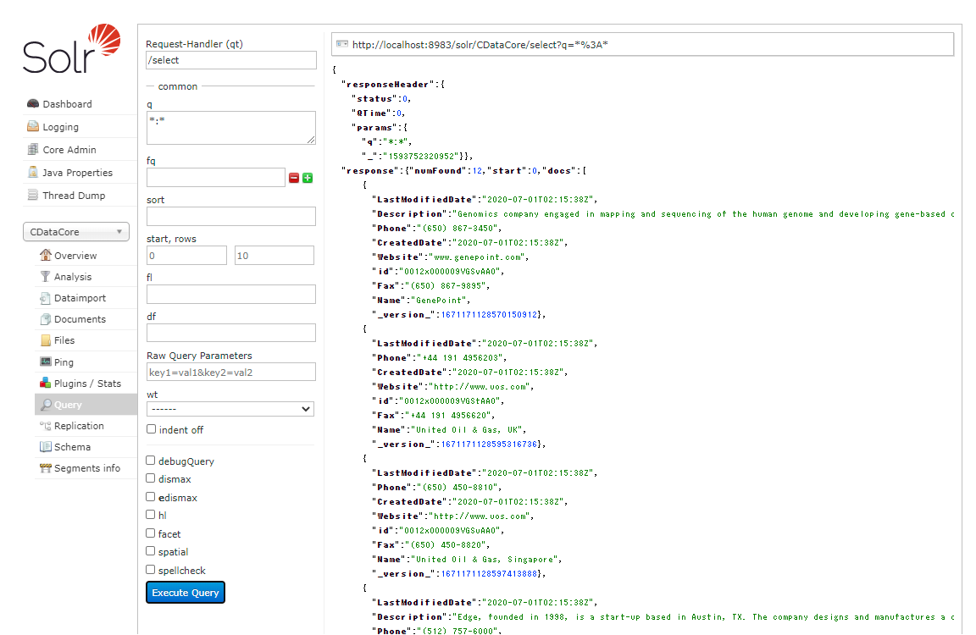Expand the CDataCore core selector dropdown
The height and width of the screenshot is (635, 976).
[x=76, y=232]
